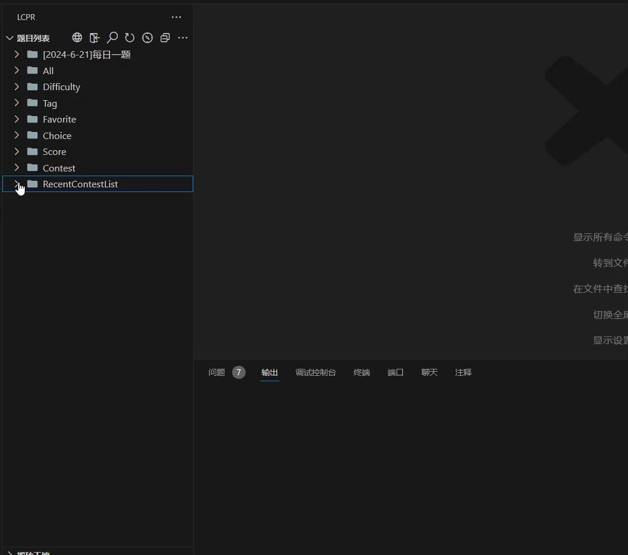Switch to the 终端 terminal tab
628x555 pixels.
[361, 372]
